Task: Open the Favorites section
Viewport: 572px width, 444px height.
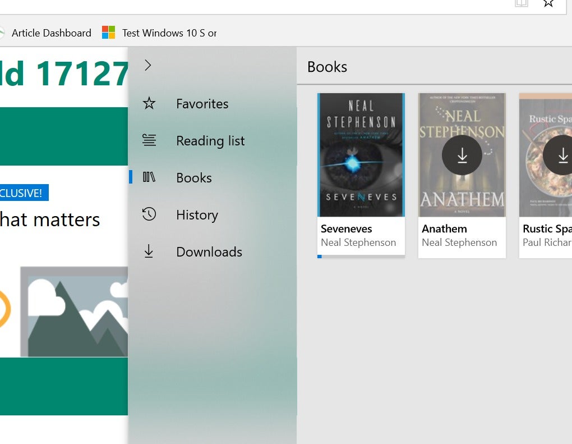Action: [x=202, y=104]
